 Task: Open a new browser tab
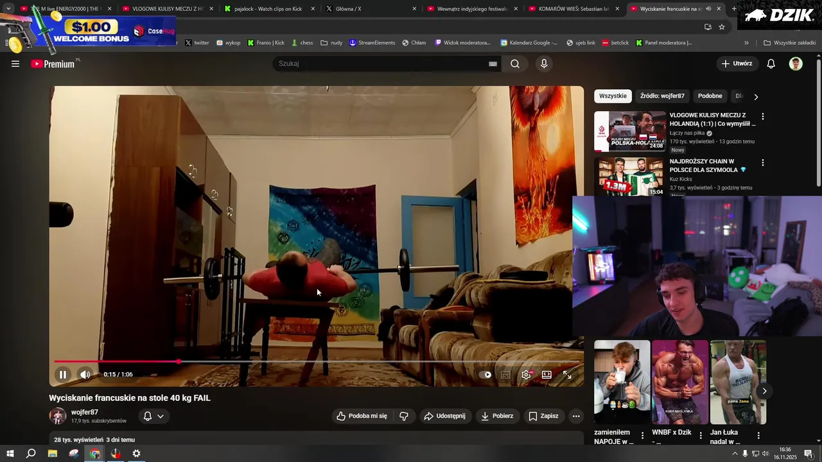tap(734, 9)
